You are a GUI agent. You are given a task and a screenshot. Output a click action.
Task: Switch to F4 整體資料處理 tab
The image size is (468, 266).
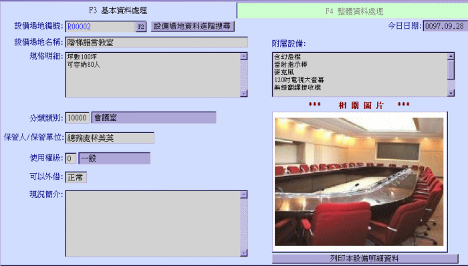pyautogui.click(x=353, y=11)
